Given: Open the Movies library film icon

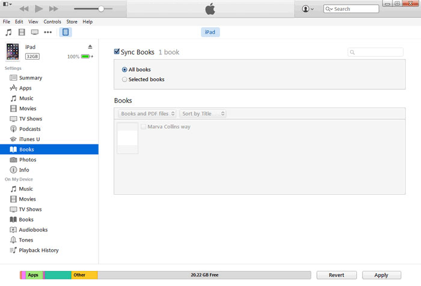Looking at the screenshot, I should tap(22, 32).
